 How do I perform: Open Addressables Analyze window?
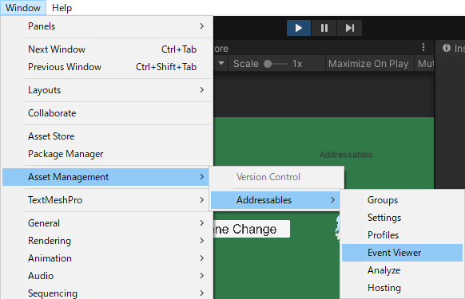(402, 270)
